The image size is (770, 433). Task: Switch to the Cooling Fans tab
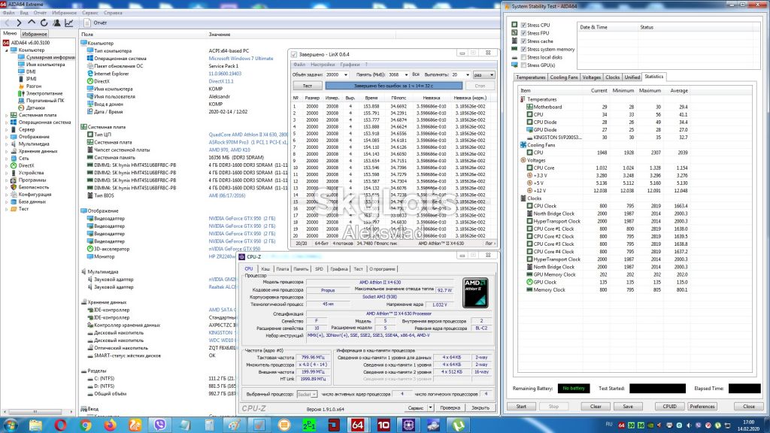click(x=564, y=77)
